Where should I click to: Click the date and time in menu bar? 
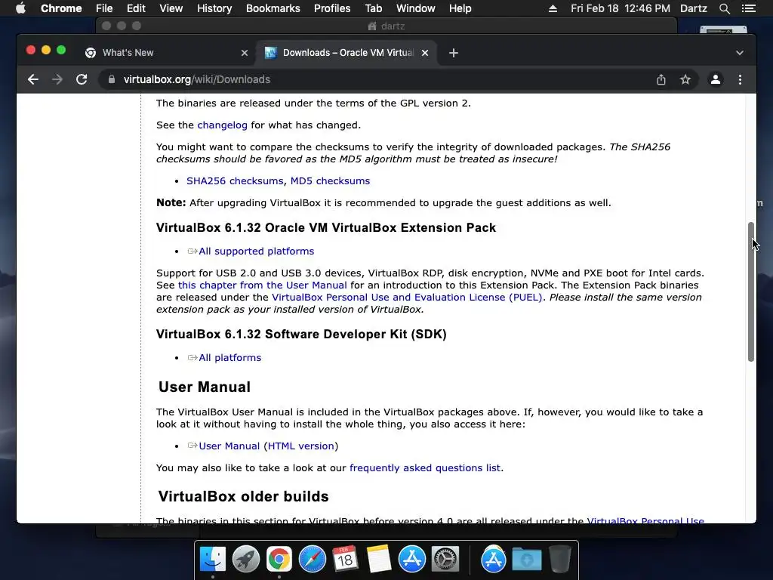click(x=621, y=8)
